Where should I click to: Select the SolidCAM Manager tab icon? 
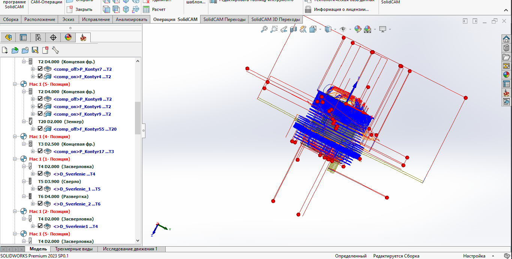click(x=83, y=37)
